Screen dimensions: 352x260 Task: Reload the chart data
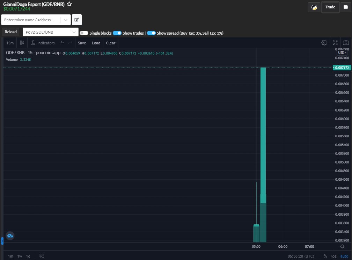[x=10, y=32]
